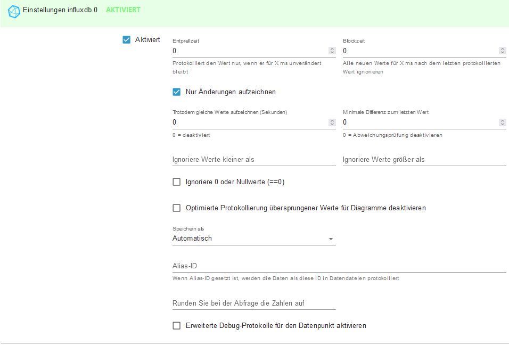Disable Nur Änderungen aufzeichnen checkbox
The width and height of the screenshot is (509, 345).
pos(177,92)
